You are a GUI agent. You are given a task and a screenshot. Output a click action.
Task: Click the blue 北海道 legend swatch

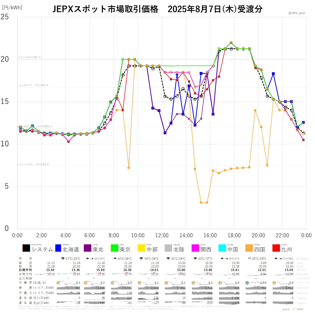click(x=58, y=248)
